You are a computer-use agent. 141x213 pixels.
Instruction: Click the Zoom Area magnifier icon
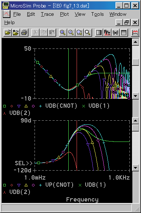79,33
